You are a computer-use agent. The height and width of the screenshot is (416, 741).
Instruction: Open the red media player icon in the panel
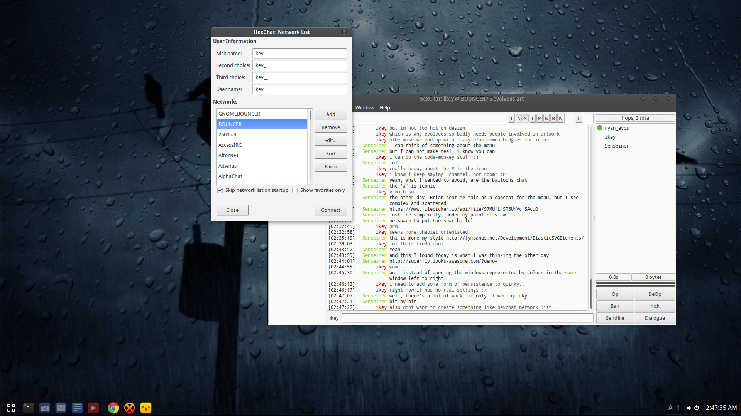93,408
